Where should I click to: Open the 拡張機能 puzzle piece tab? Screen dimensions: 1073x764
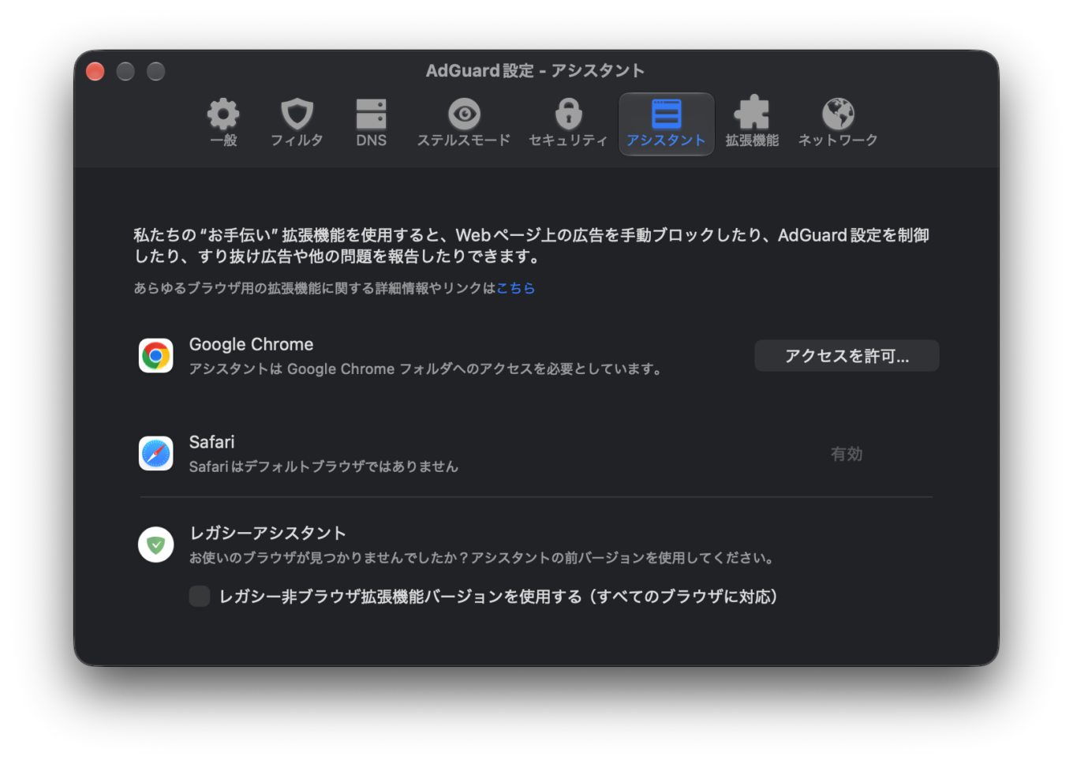pyautogui.click(x=752, y=122)
